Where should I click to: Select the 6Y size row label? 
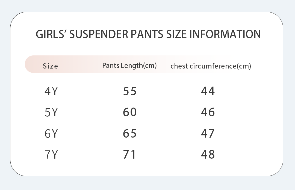(51, 133)
